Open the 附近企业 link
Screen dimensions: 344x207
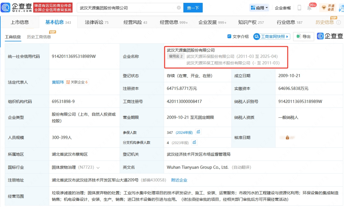pyautogui.click(x=179, y=180)
